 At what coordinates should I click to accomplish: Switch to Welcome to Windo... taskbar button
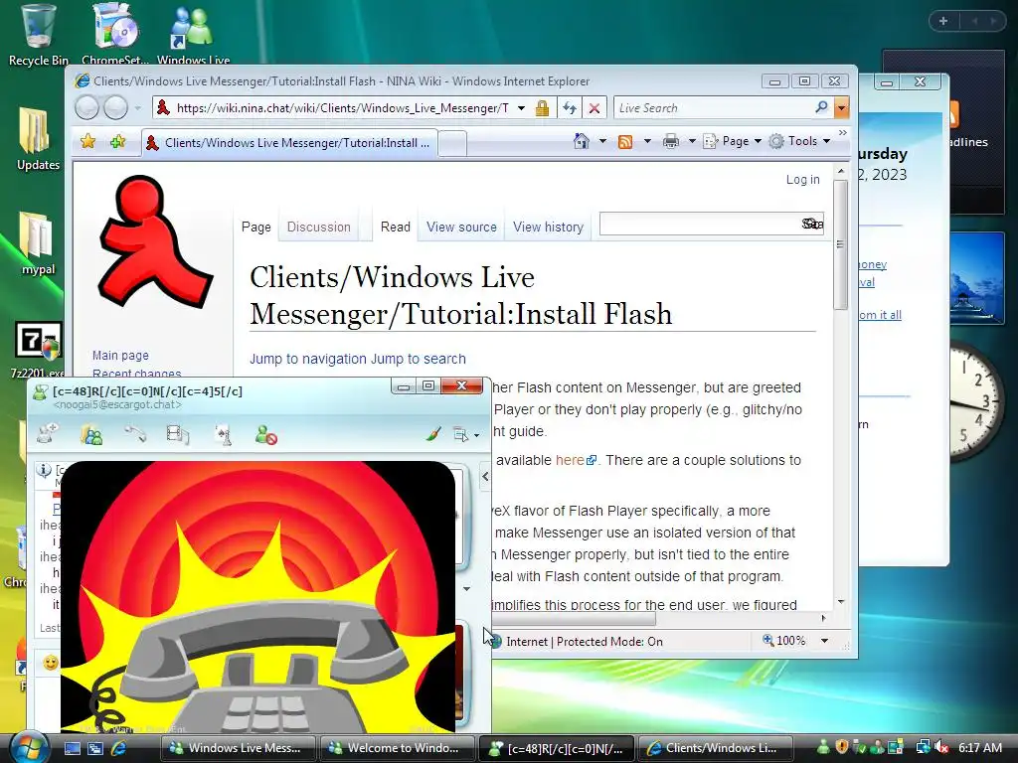click(398, 748)
